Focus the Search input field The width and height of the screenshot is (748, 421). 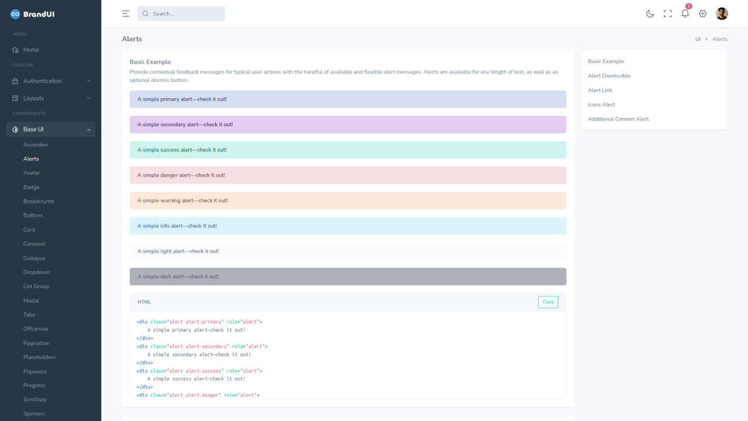coord(181,13)
